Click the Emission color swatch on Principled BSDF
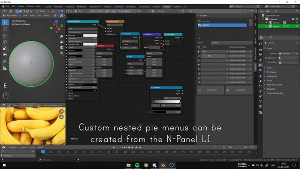This screenshot has height=169, width=300. coord(90,84)
